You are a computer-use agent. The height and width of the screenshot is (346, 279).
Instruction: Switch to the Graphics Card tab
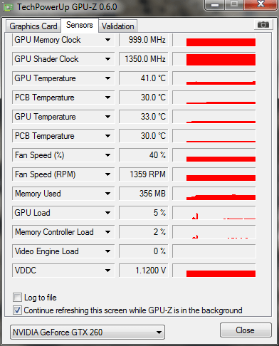[33, 26]
